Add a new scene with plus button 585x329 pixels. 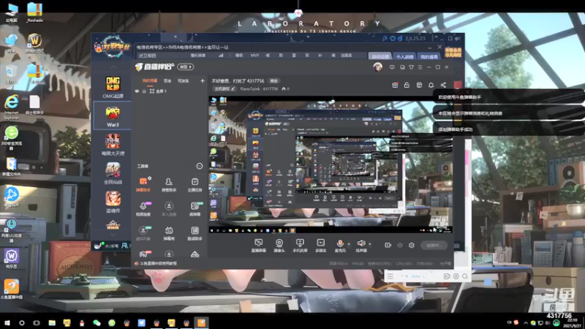coord(203,80)
